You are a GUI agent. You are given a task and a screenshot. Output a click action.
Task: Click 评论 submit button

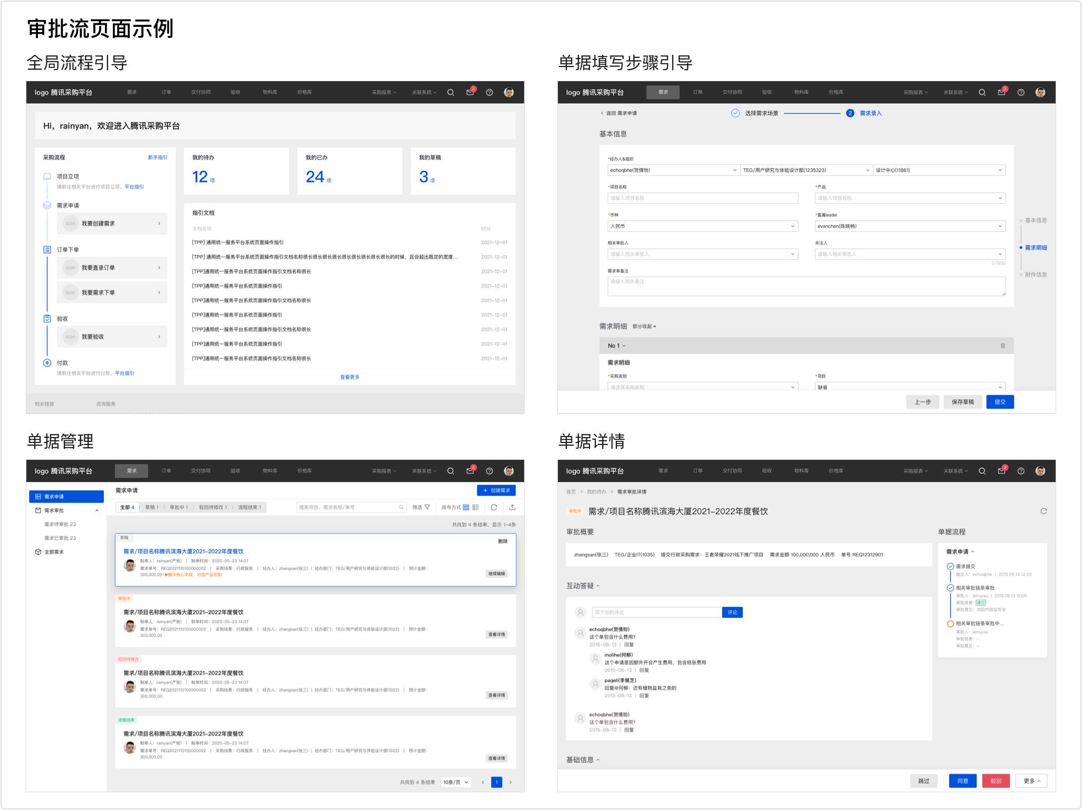click(x=732, y=612)
